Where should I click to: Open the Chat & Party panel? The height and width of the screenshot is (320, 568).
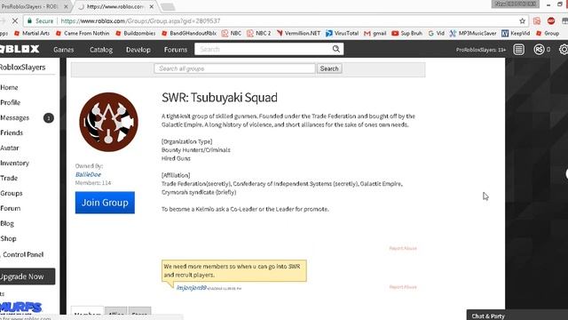click(517, 316)
